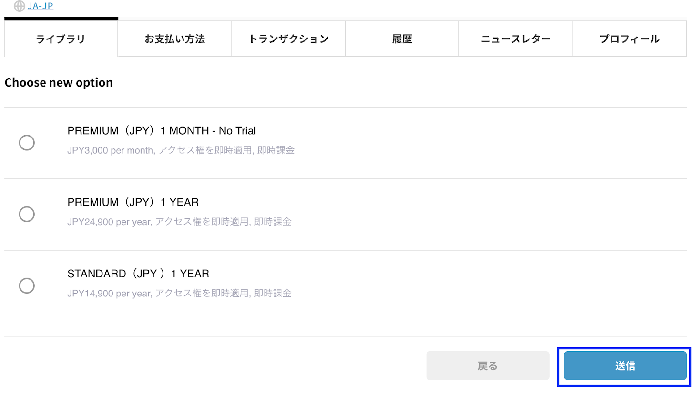Screen dimensions: 692x393
Task: Go to the トランザクション tab
Action: click(x=288, y=39)
